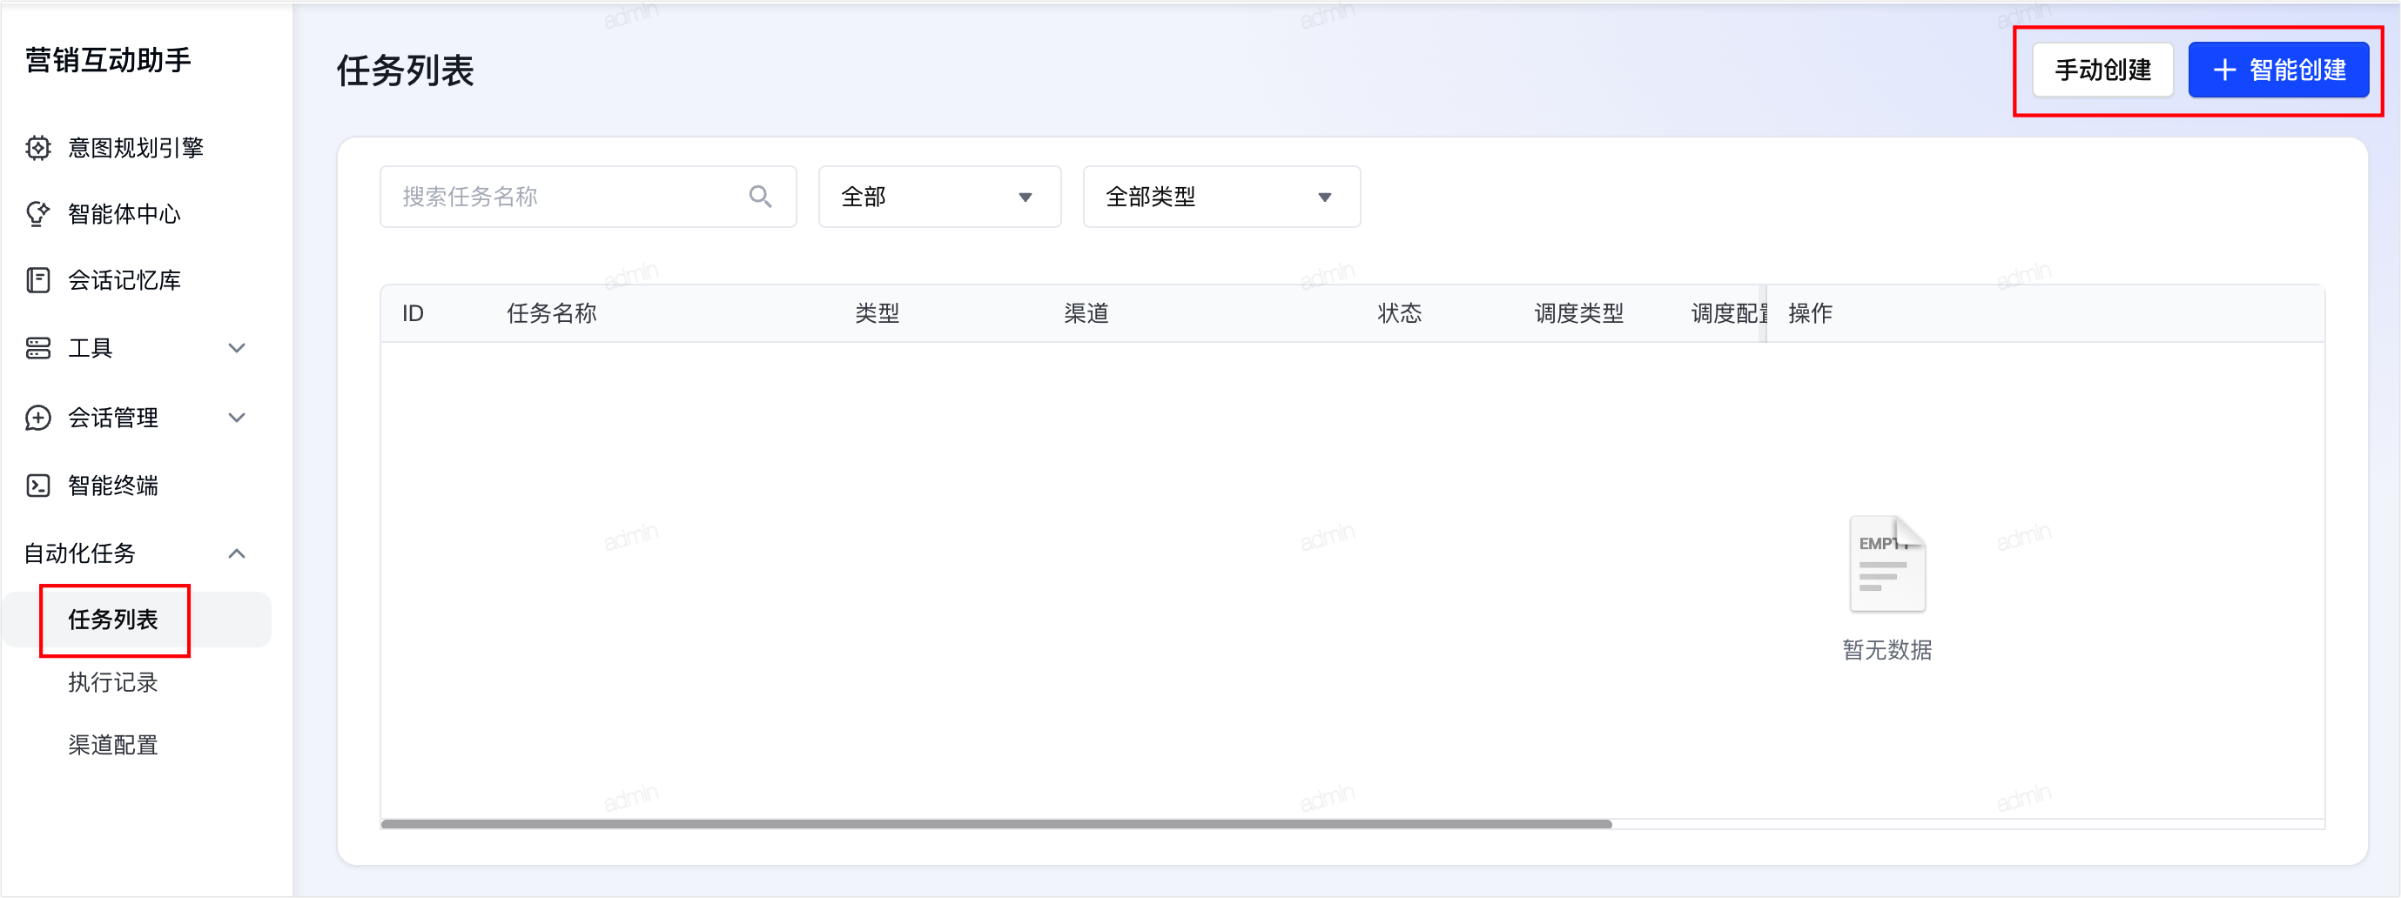Click the 类型 column header
This screenshot has height=898, width=2401.
pyautogui.click(x=877, y=314)
